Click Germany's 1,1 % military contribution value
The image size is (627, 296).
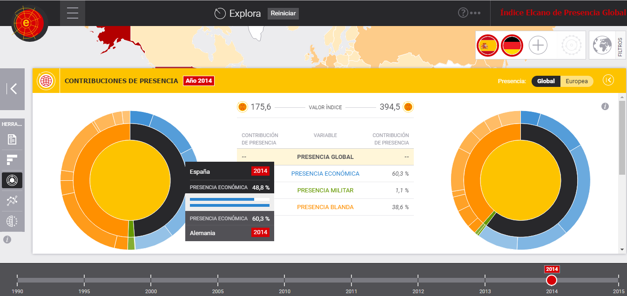click(x=402, y=191)
